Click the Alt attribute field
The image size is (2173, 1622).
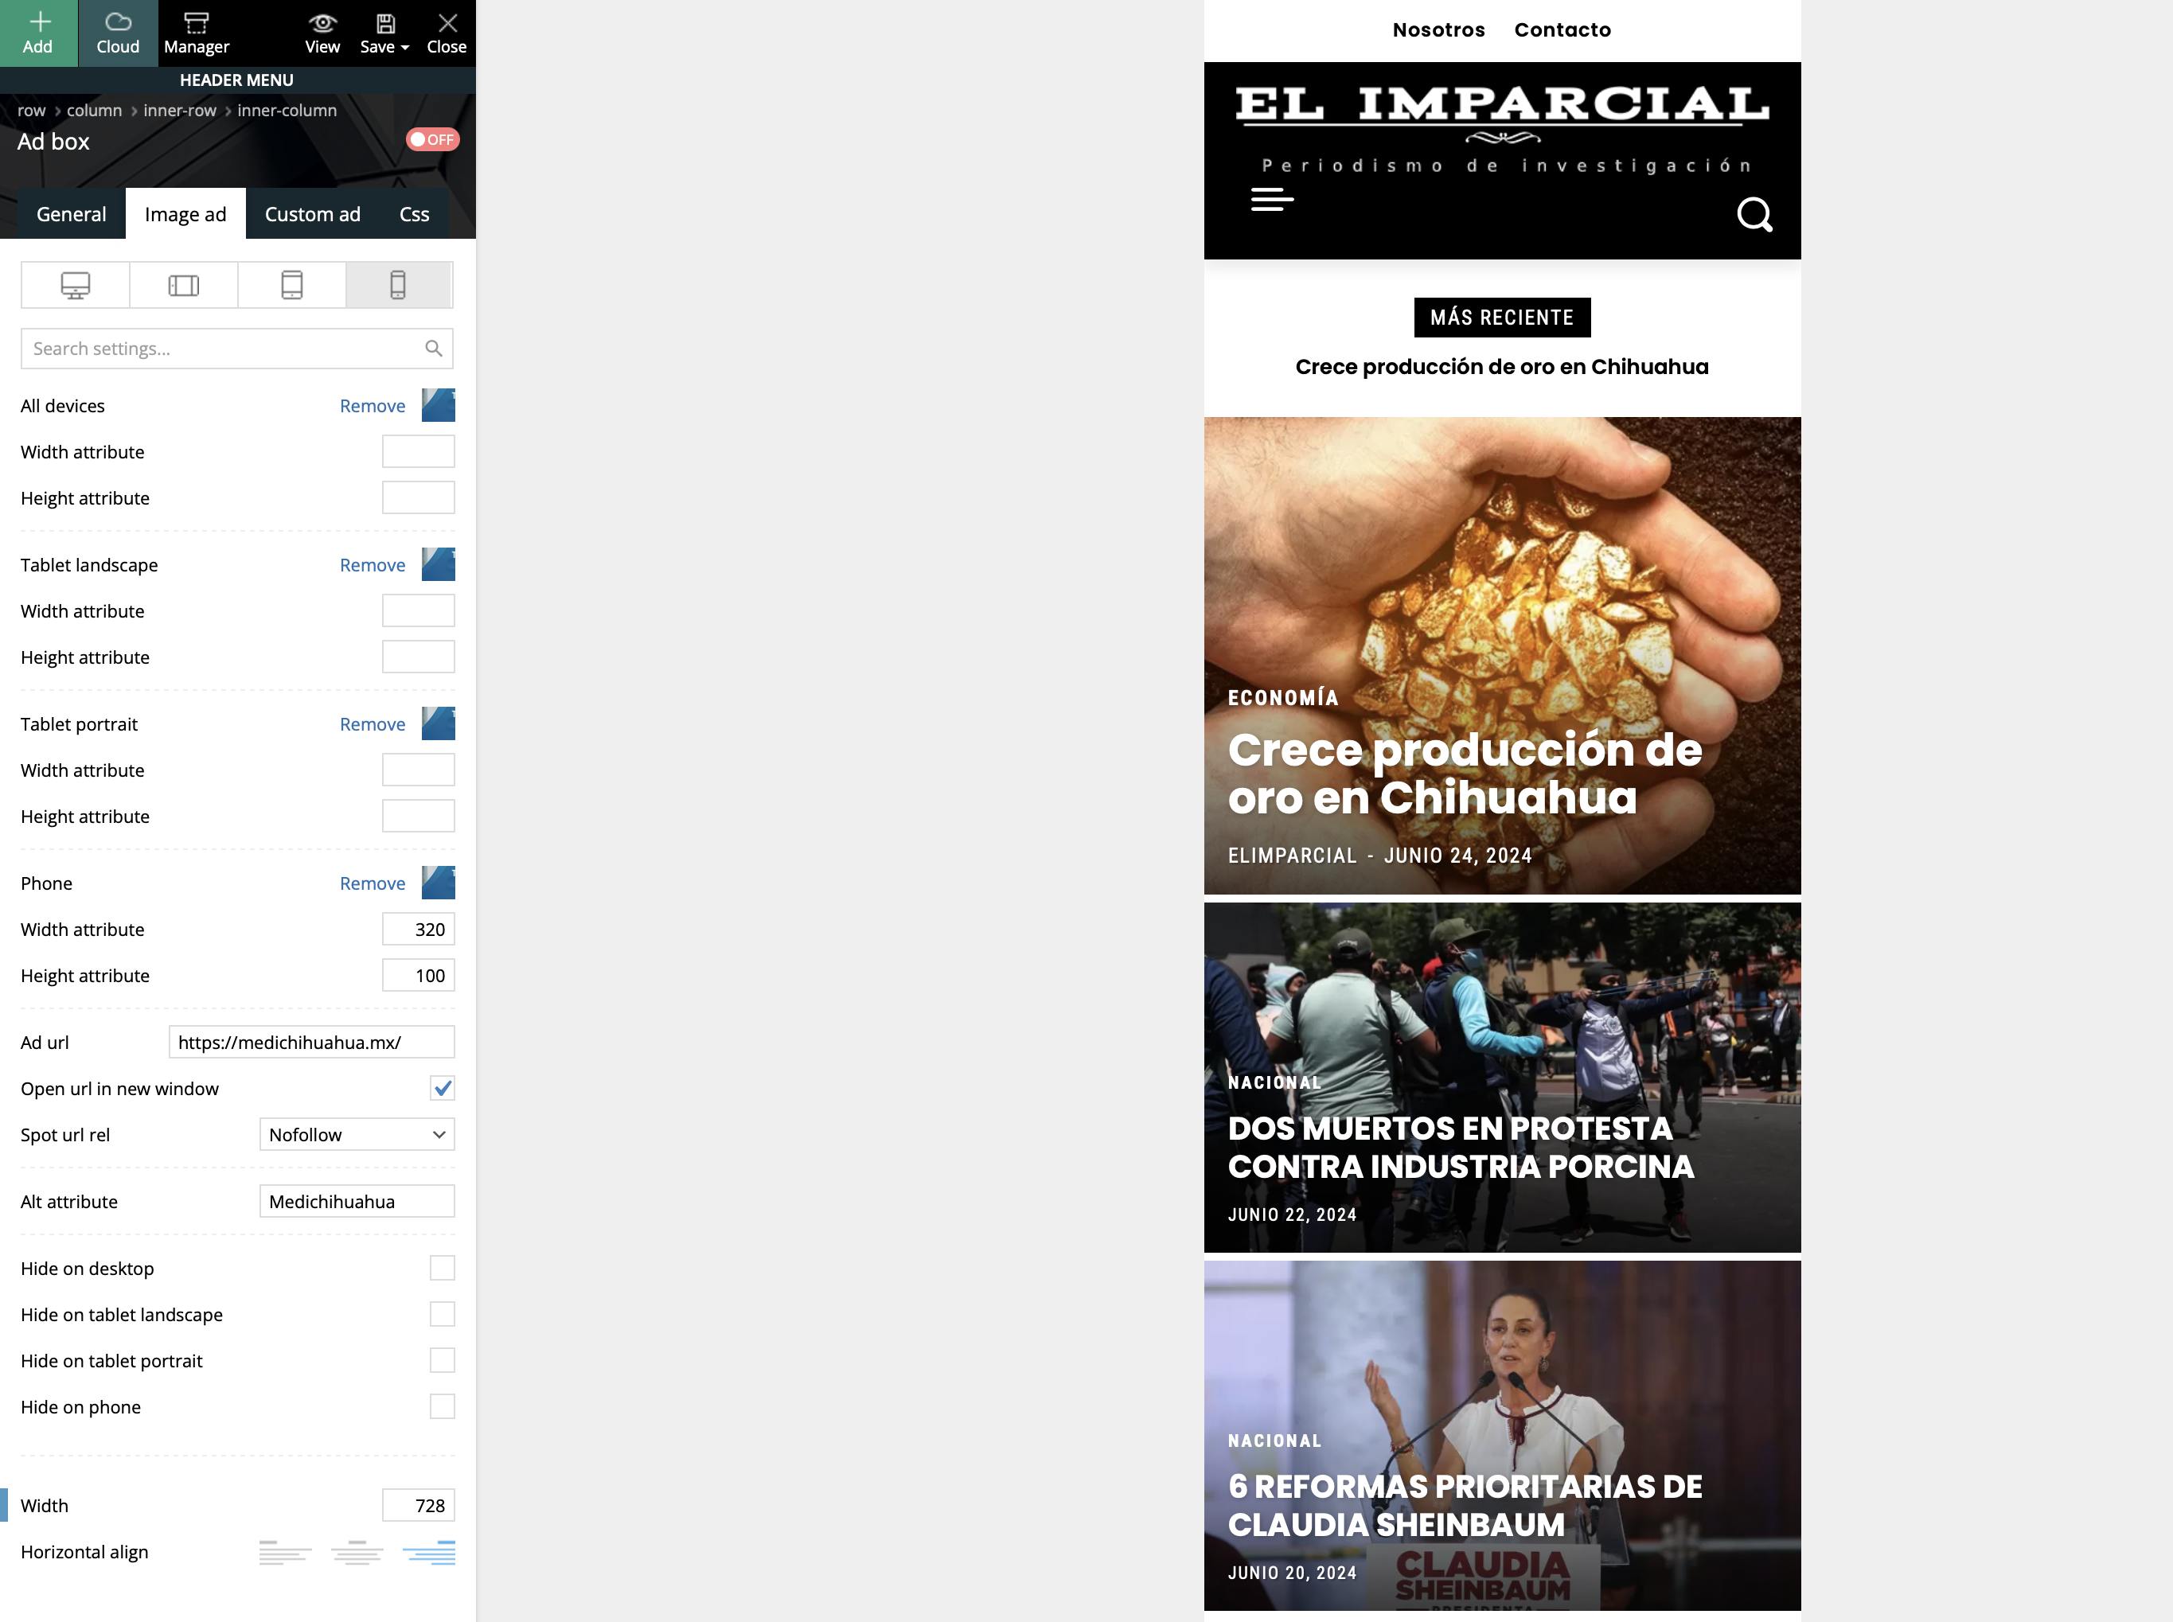(357, 1201)
